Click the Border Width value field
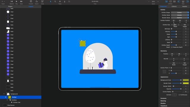Screen dimensions: 190x107 click(186, 86)
